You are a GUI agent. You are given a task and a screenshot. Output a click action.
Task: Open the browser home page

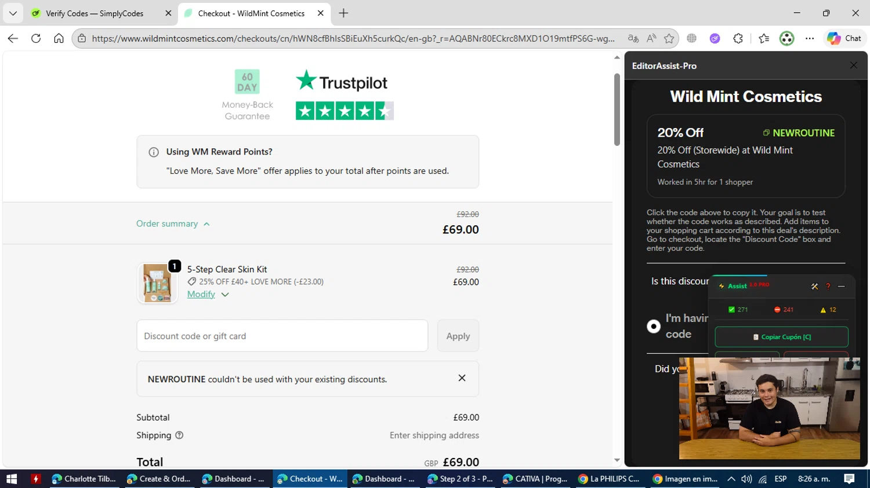[59, 38]
